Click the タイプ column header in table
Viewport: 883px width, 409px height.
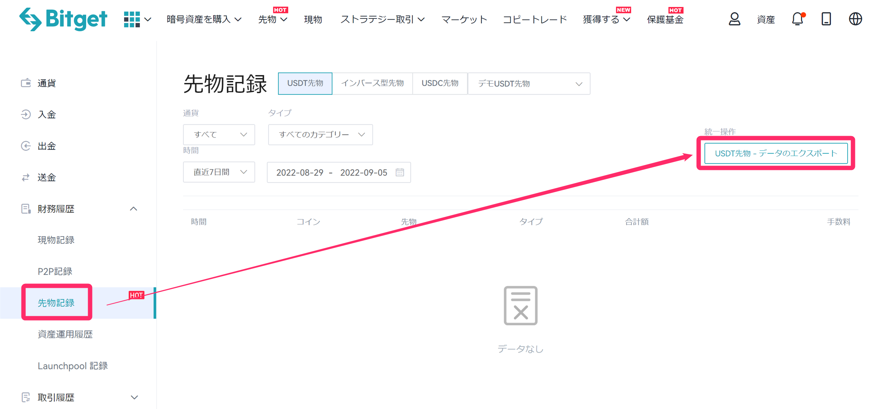point(531,222)
